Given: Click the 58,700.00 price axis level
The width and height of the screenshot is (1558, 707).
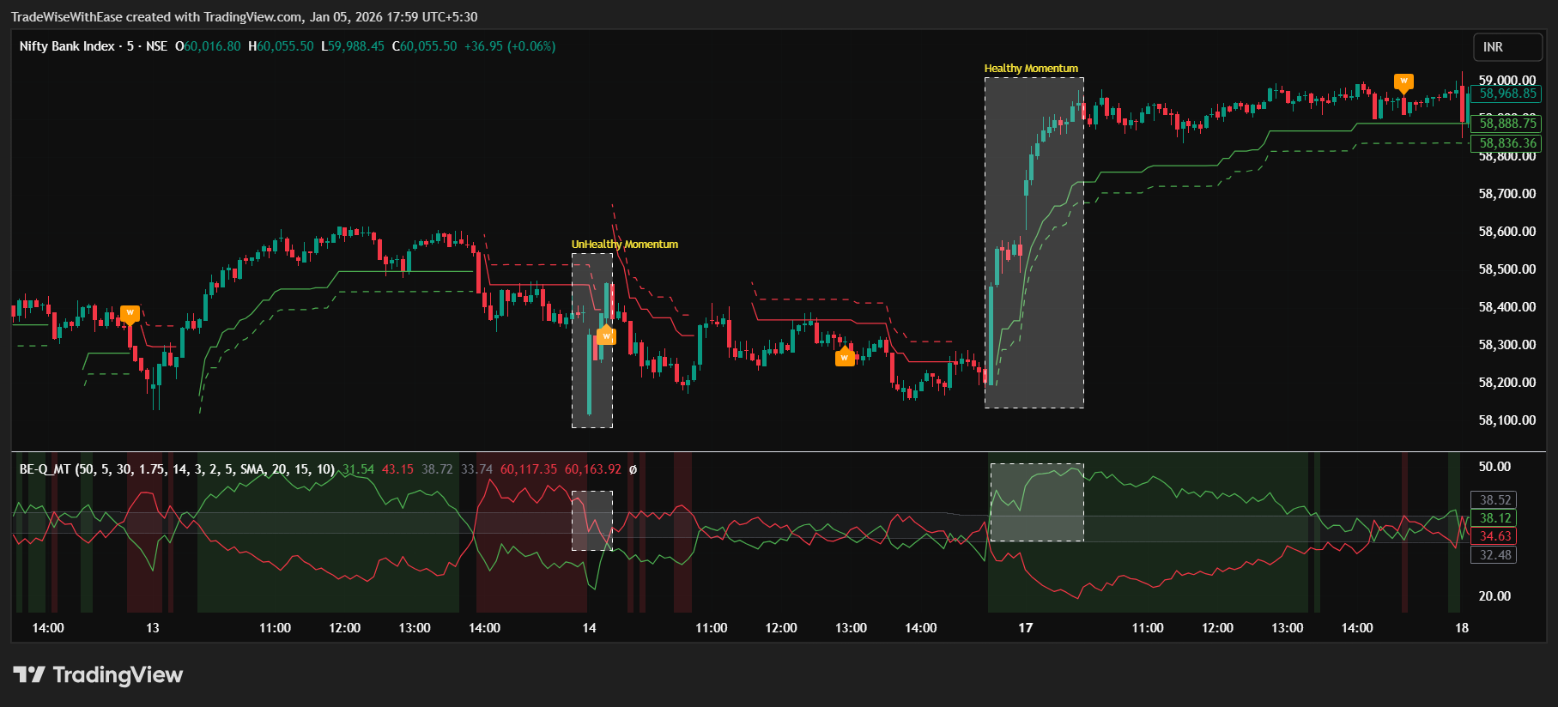Looking at the screenshot, I should (x=1507, y=194).
